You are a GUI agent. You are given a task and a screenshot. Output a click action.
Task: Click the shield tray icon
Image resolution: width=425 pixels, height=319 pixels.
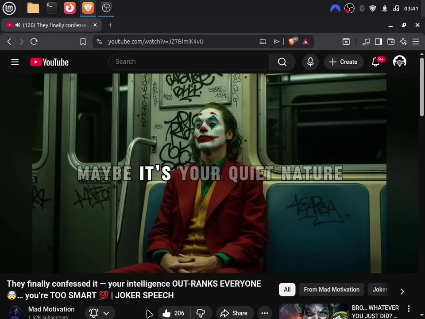(373, 8)
